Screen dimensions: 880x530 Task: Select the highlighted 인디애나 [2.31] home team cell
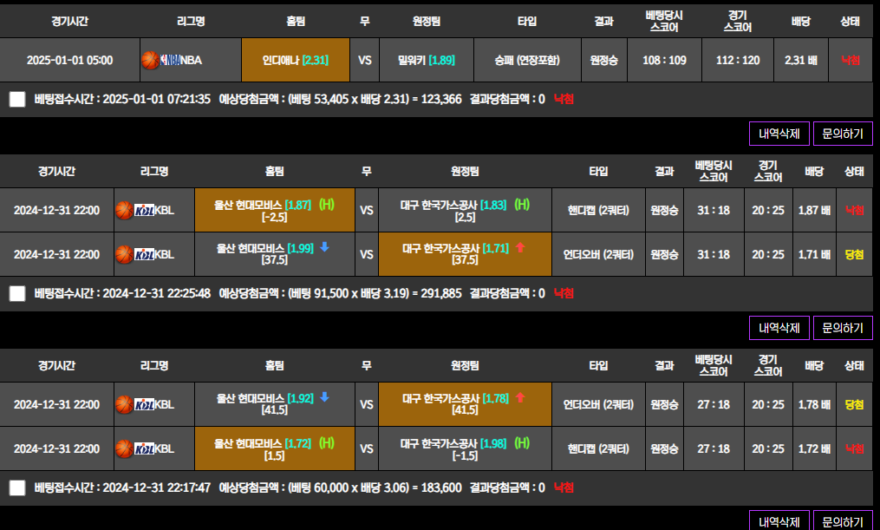[296, 60]
